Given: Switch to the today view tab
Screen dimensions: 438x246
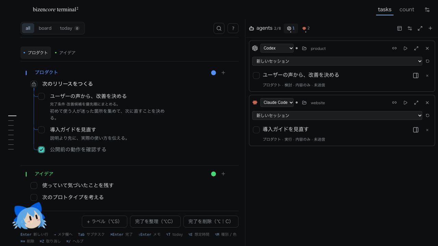Looking at the screenshot, I should pos(69,28).
